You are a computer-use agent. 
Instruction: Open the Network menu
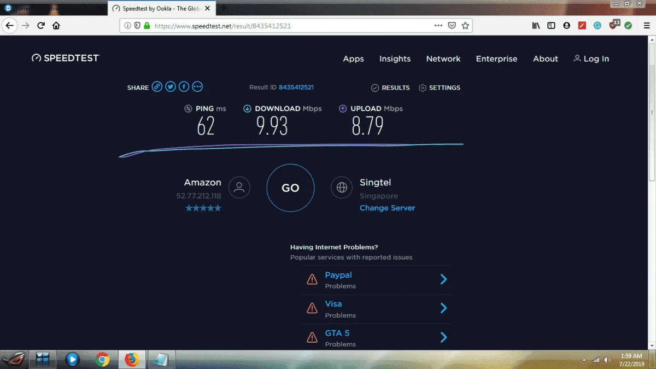point(443,58)
